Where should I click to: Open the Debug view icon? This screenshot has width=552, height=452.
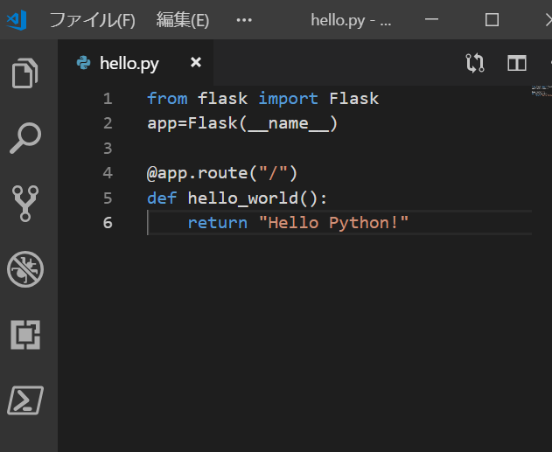click(x=26, y=269)
